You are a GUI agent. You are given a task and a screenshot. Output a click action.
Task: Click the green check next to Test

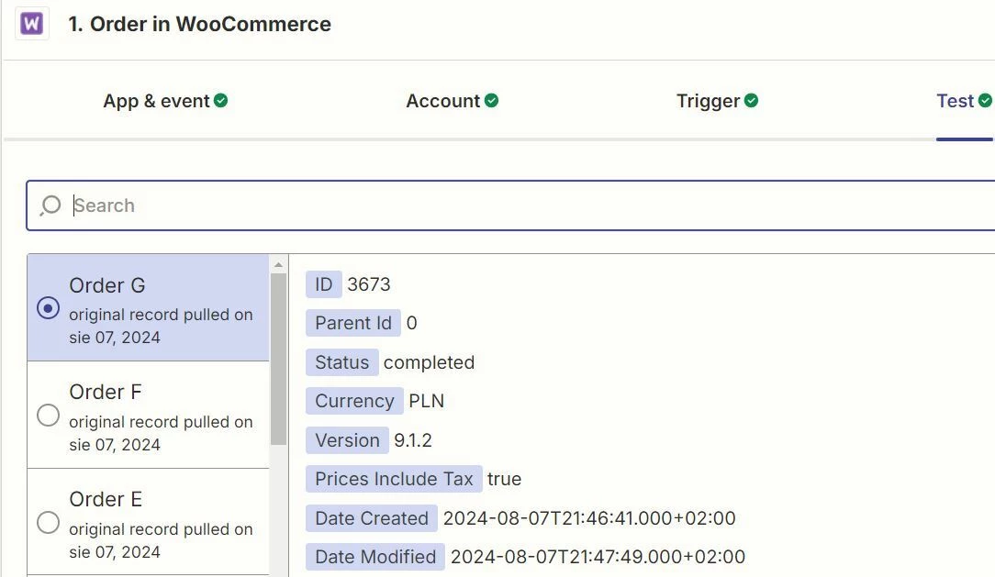985,100
